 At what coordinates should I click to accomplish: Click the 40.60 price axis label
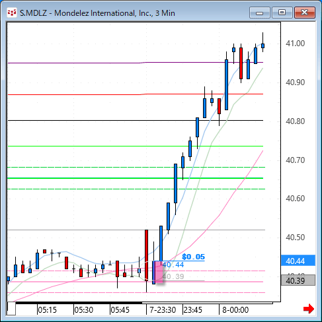pos(295,199)
